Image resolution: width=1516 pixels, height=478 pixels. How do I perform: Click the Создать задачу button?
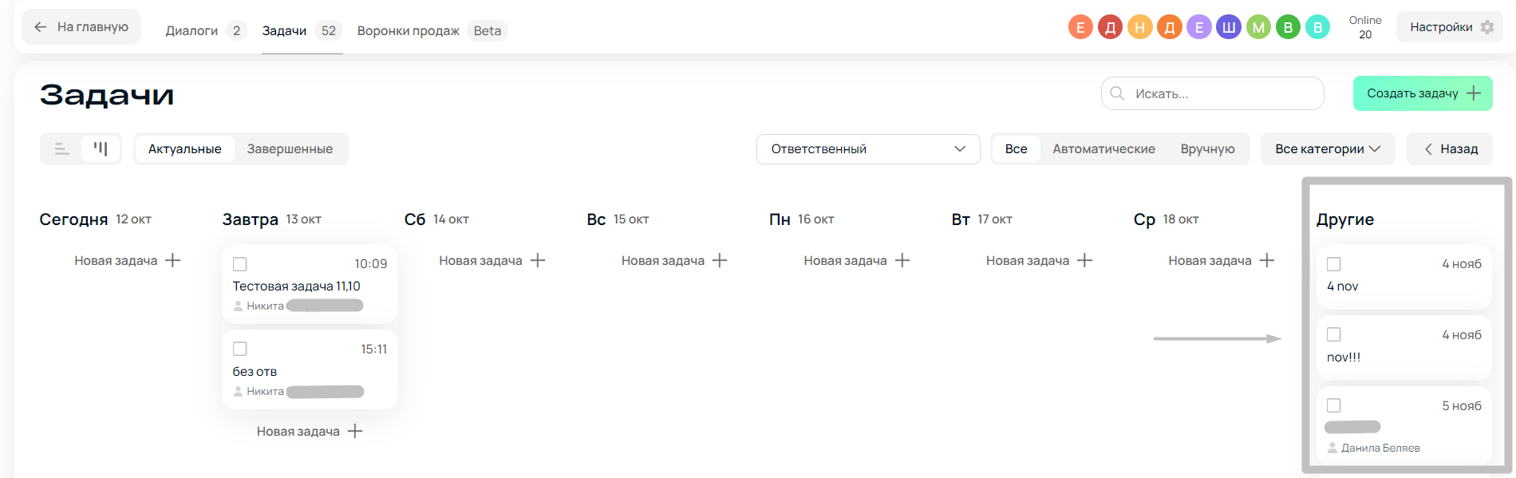click(x=1423, y=93)
